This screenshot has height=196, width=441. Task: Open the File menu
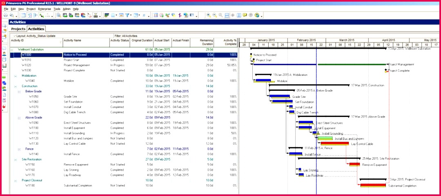6,9
